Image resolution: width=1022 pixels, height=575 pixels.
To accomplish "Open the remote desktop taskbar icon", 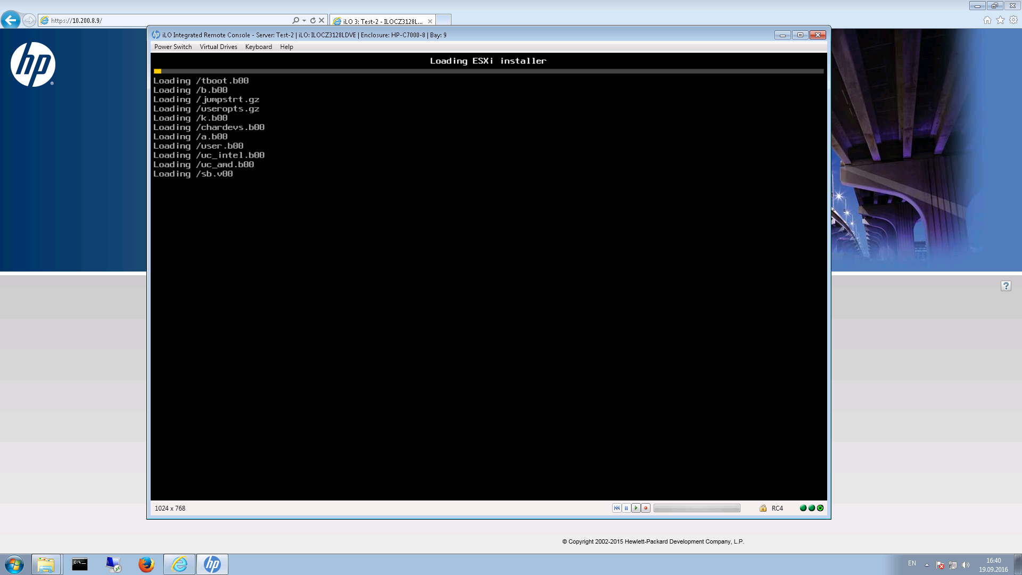I will point(113,564).
